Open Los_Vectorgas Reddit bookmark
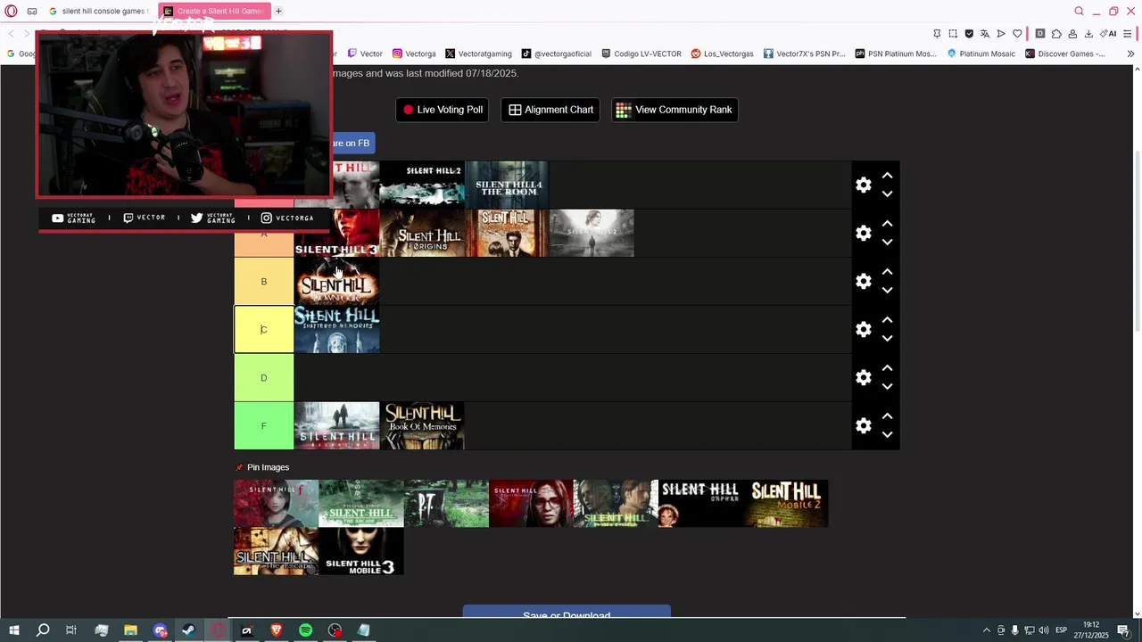The width and height of the screenshot is (1142, 642). [x=722, y=53]
